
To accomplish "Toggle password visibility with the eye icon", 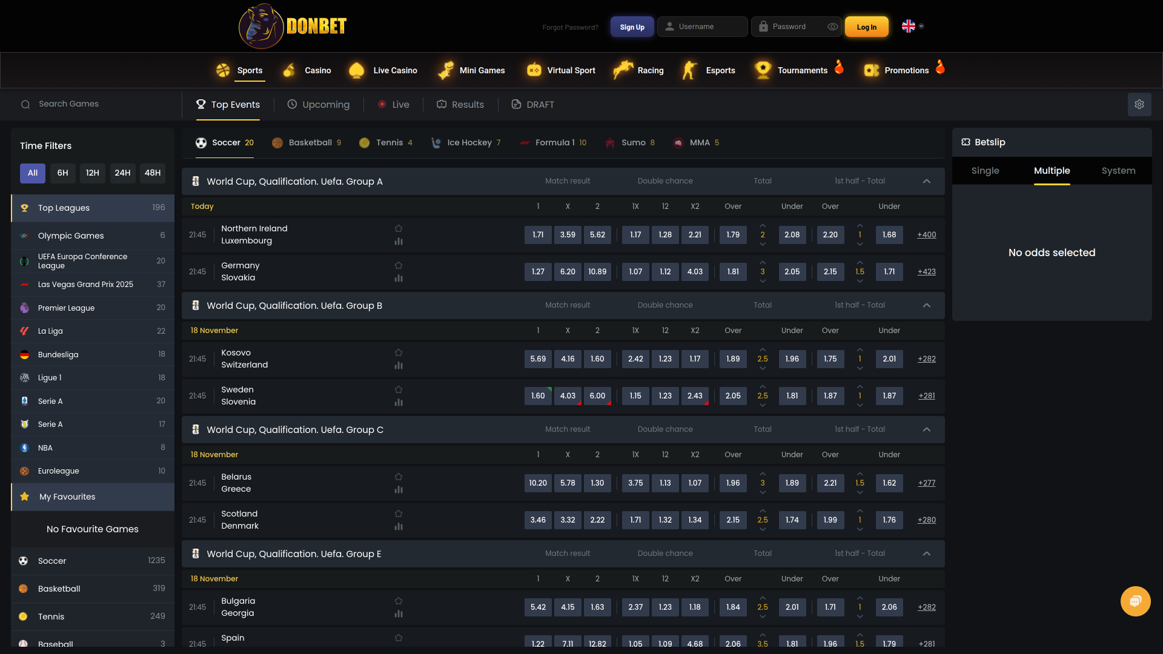I will tap(832, 27).
